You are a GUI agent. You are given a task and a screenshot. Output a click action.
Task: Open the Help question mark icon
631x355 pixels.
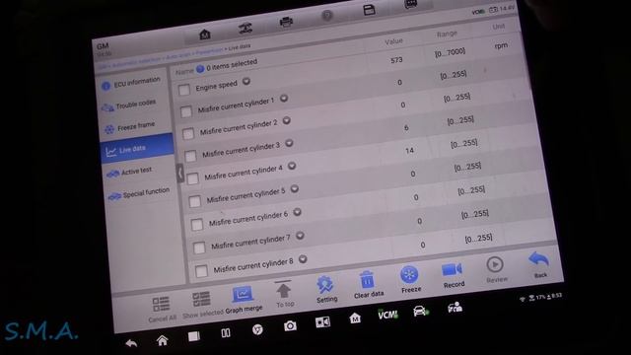(x=327, y=16)
